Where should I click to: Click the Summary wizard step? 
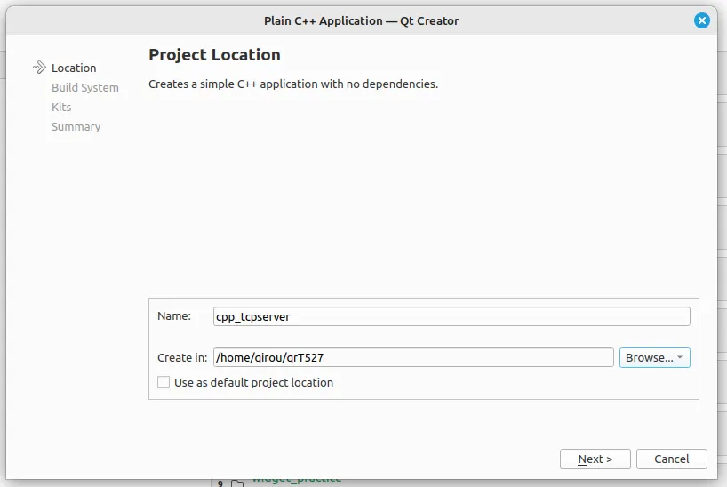76,126
